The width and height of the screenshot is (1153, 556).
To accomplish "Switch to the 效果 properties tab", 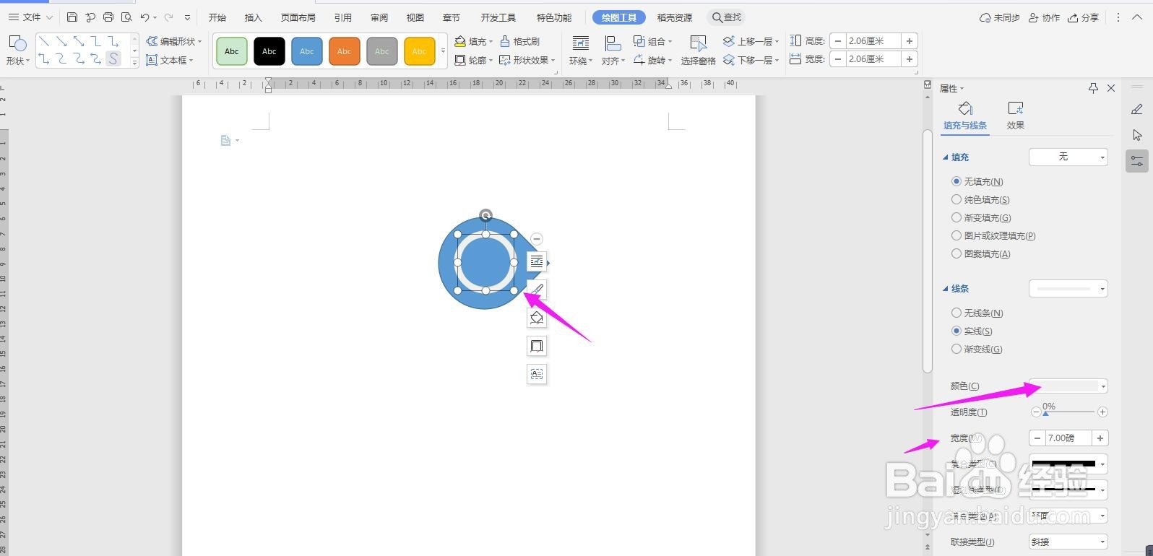I will (1016, 116).
